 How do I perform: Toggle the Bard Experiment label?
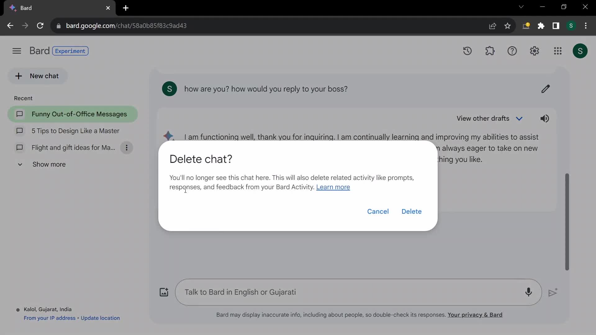click(x=69, y=51)
